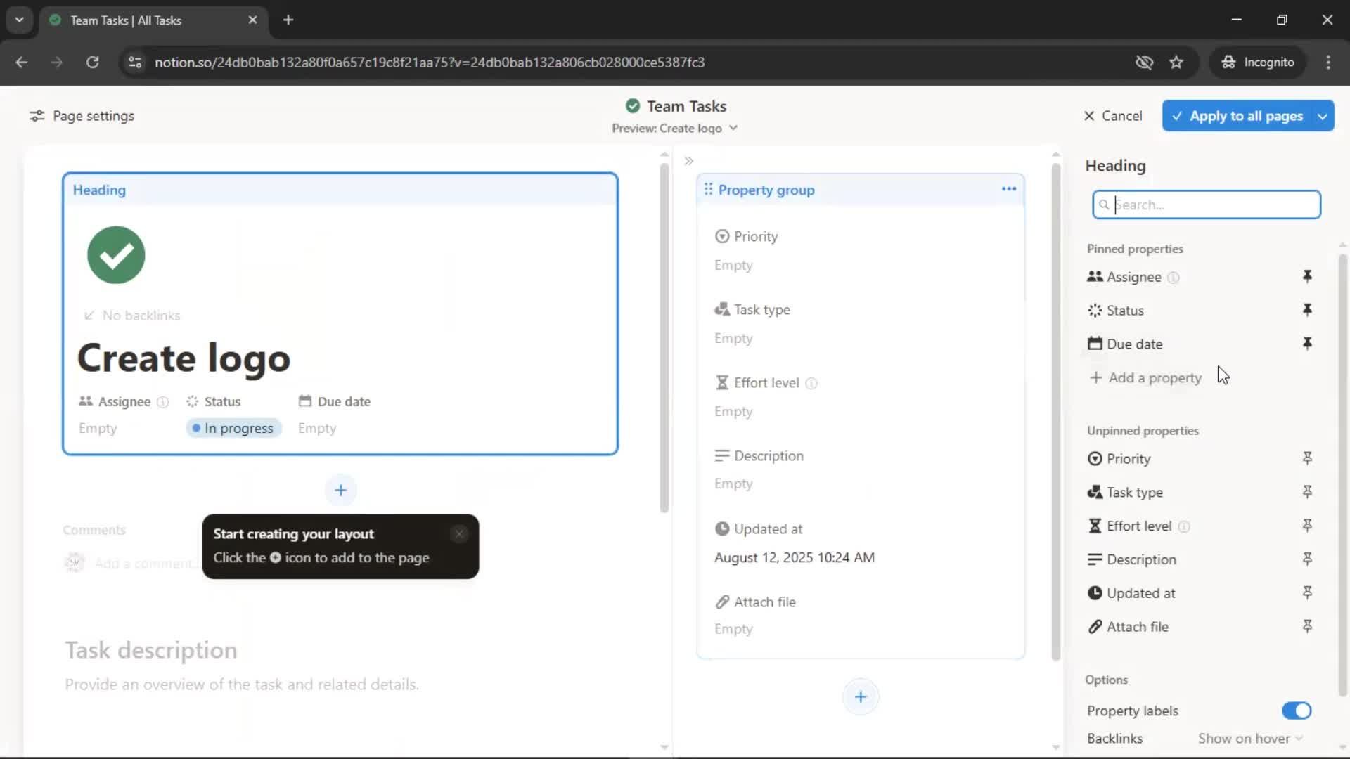Click the tracking protection eye icon
The image size is (1350, 759).
1144,62
